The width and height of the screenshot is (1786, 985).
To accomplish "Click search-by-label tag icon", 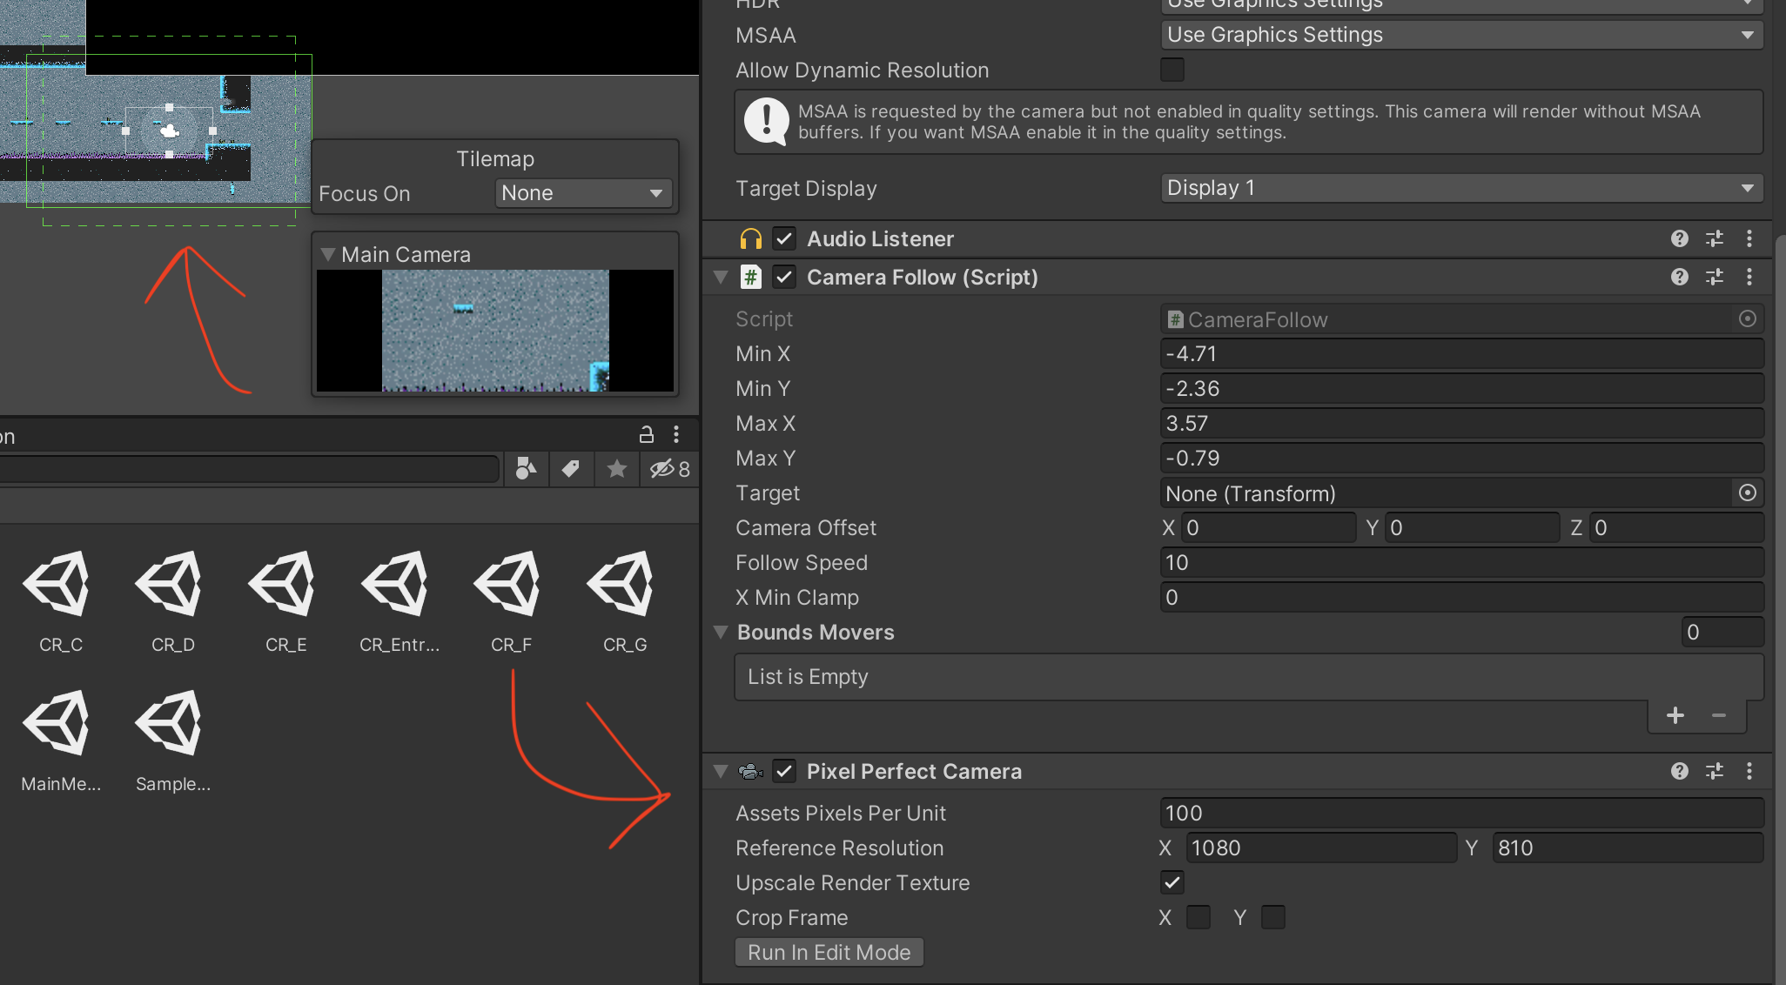I will tap(571, 469).
